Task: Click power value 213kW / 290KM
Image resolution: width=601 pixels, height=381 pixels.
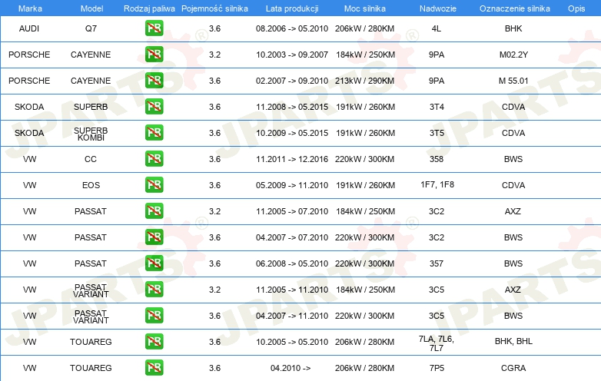Action: (364, 81)
